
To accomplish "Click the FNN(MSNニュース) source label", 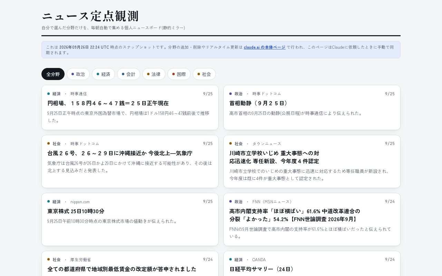I will pos(273,201).
